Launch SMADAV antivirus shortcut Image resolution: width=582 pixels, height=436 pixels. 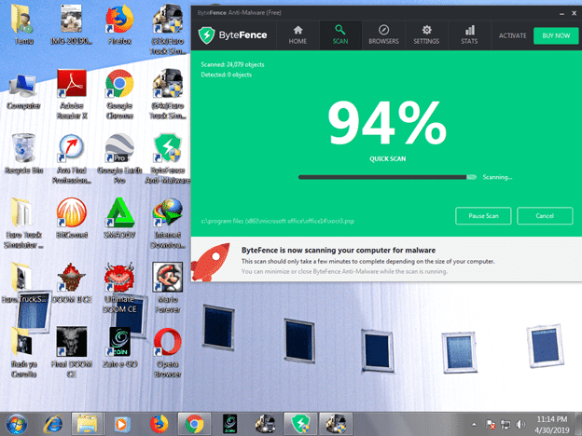coord(119,218)
